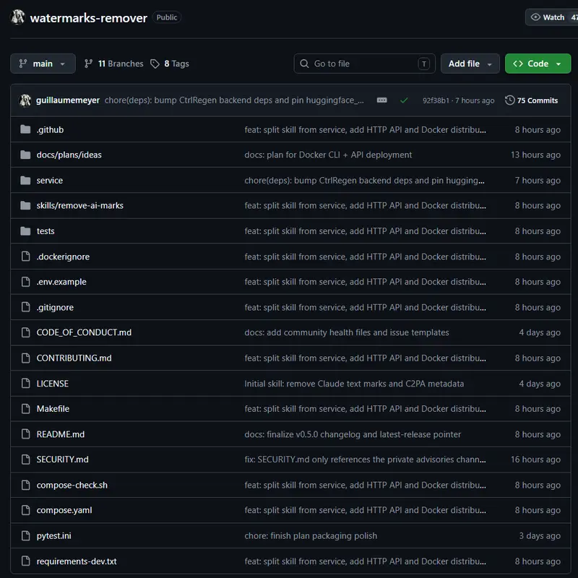Open the pytest.ini file name
Viewport: 578px width, 578px height.
click(x=53, y=535)
